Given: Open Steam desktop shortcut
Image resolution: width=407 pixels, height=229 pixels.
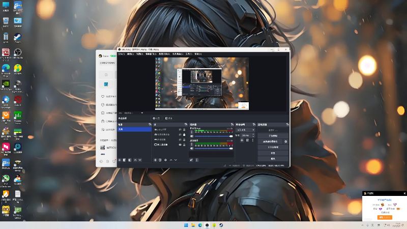Looking at the screenshot, I should (x=18, y=38).
